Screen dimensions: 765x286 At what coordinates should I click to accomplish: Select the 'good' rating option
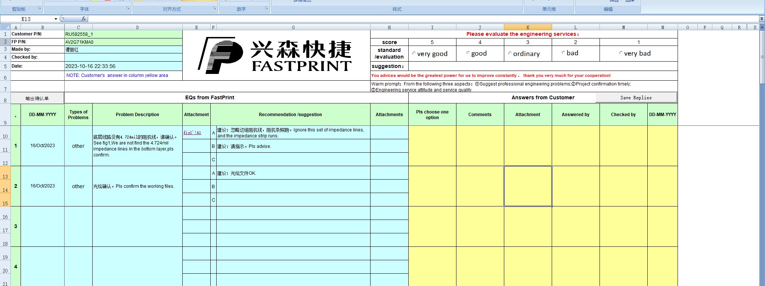click(468, 53)
